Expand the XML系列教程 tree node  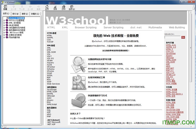point(4,25)
